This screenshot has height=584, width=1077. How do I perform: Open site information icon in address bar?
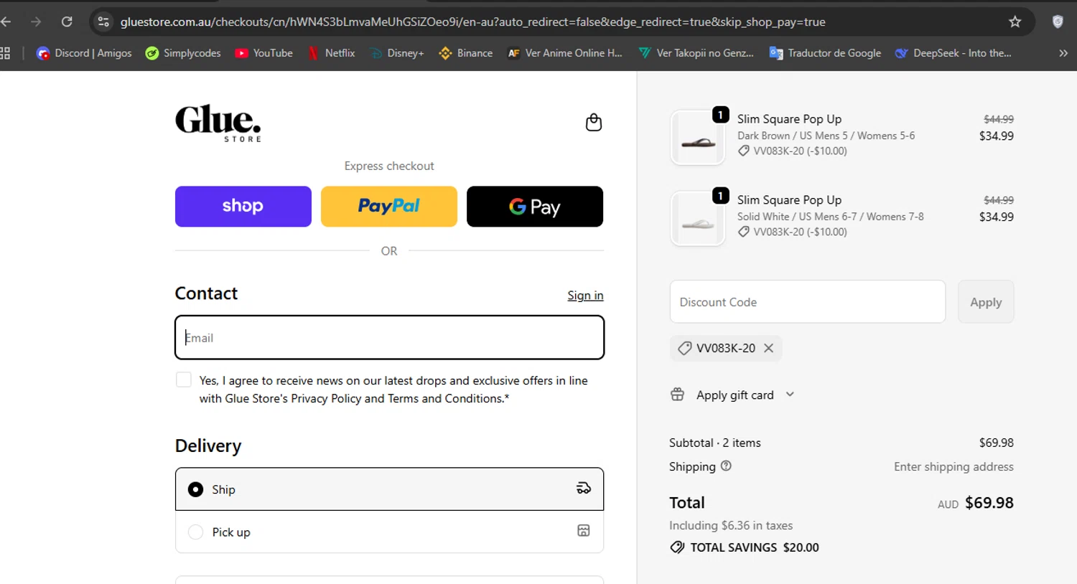tap(103, 22)
